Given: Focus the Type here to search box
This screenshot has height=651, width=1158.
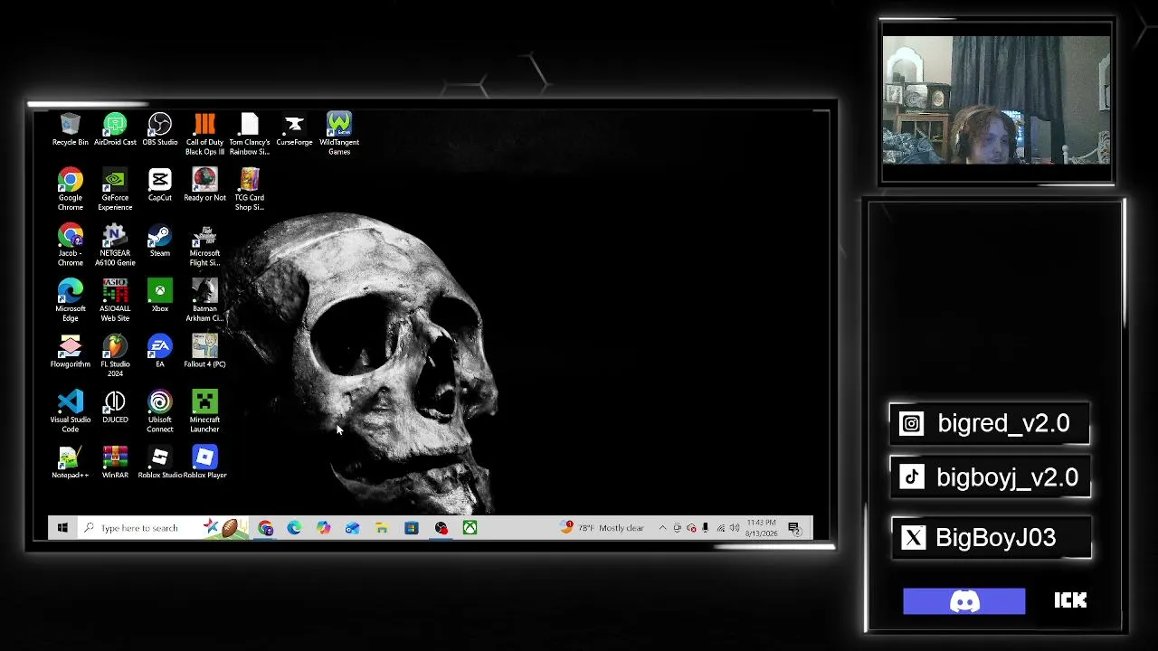Looking at the screenshot, I should [163, 528].
